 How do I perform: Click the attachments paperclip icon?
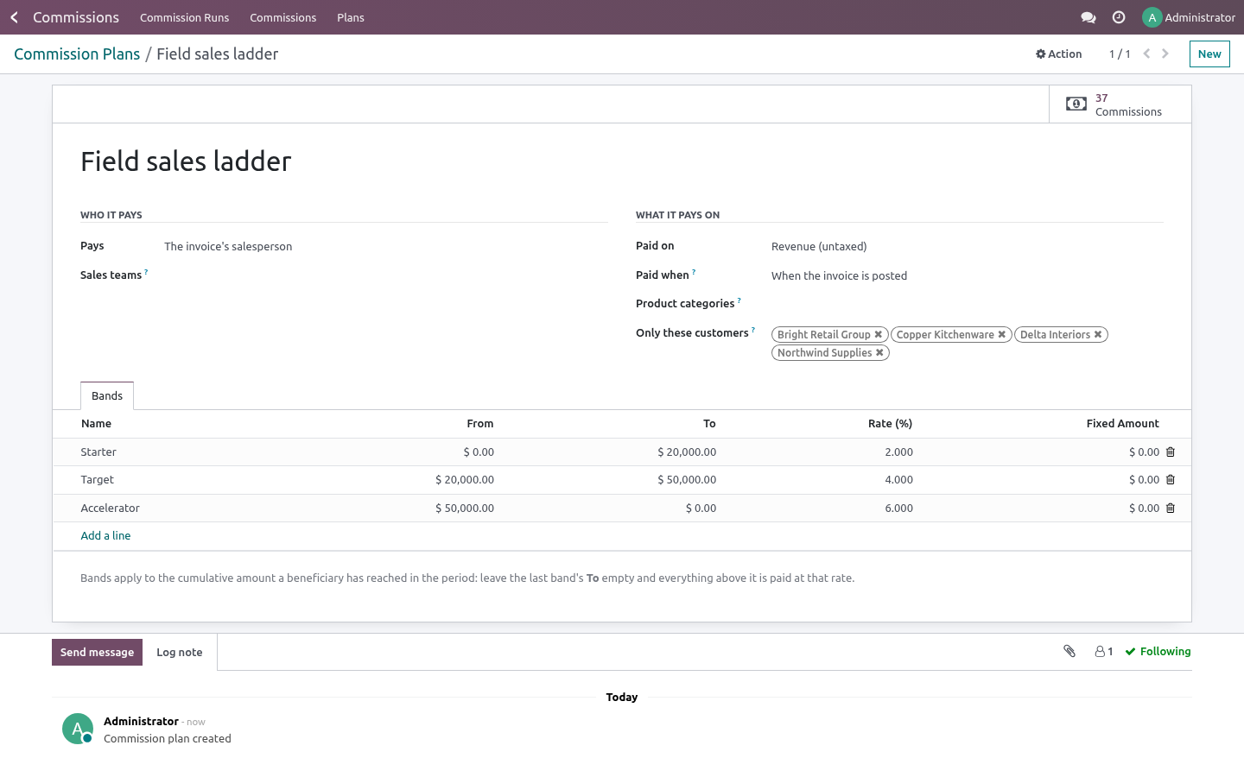click(x=1069, y=652)
